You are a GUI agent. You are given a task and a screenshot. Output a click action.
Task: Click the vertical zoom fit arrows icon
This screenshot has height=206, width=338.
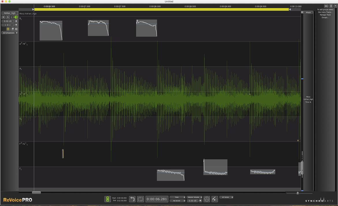pyautogui.click(x=331, y=6)
